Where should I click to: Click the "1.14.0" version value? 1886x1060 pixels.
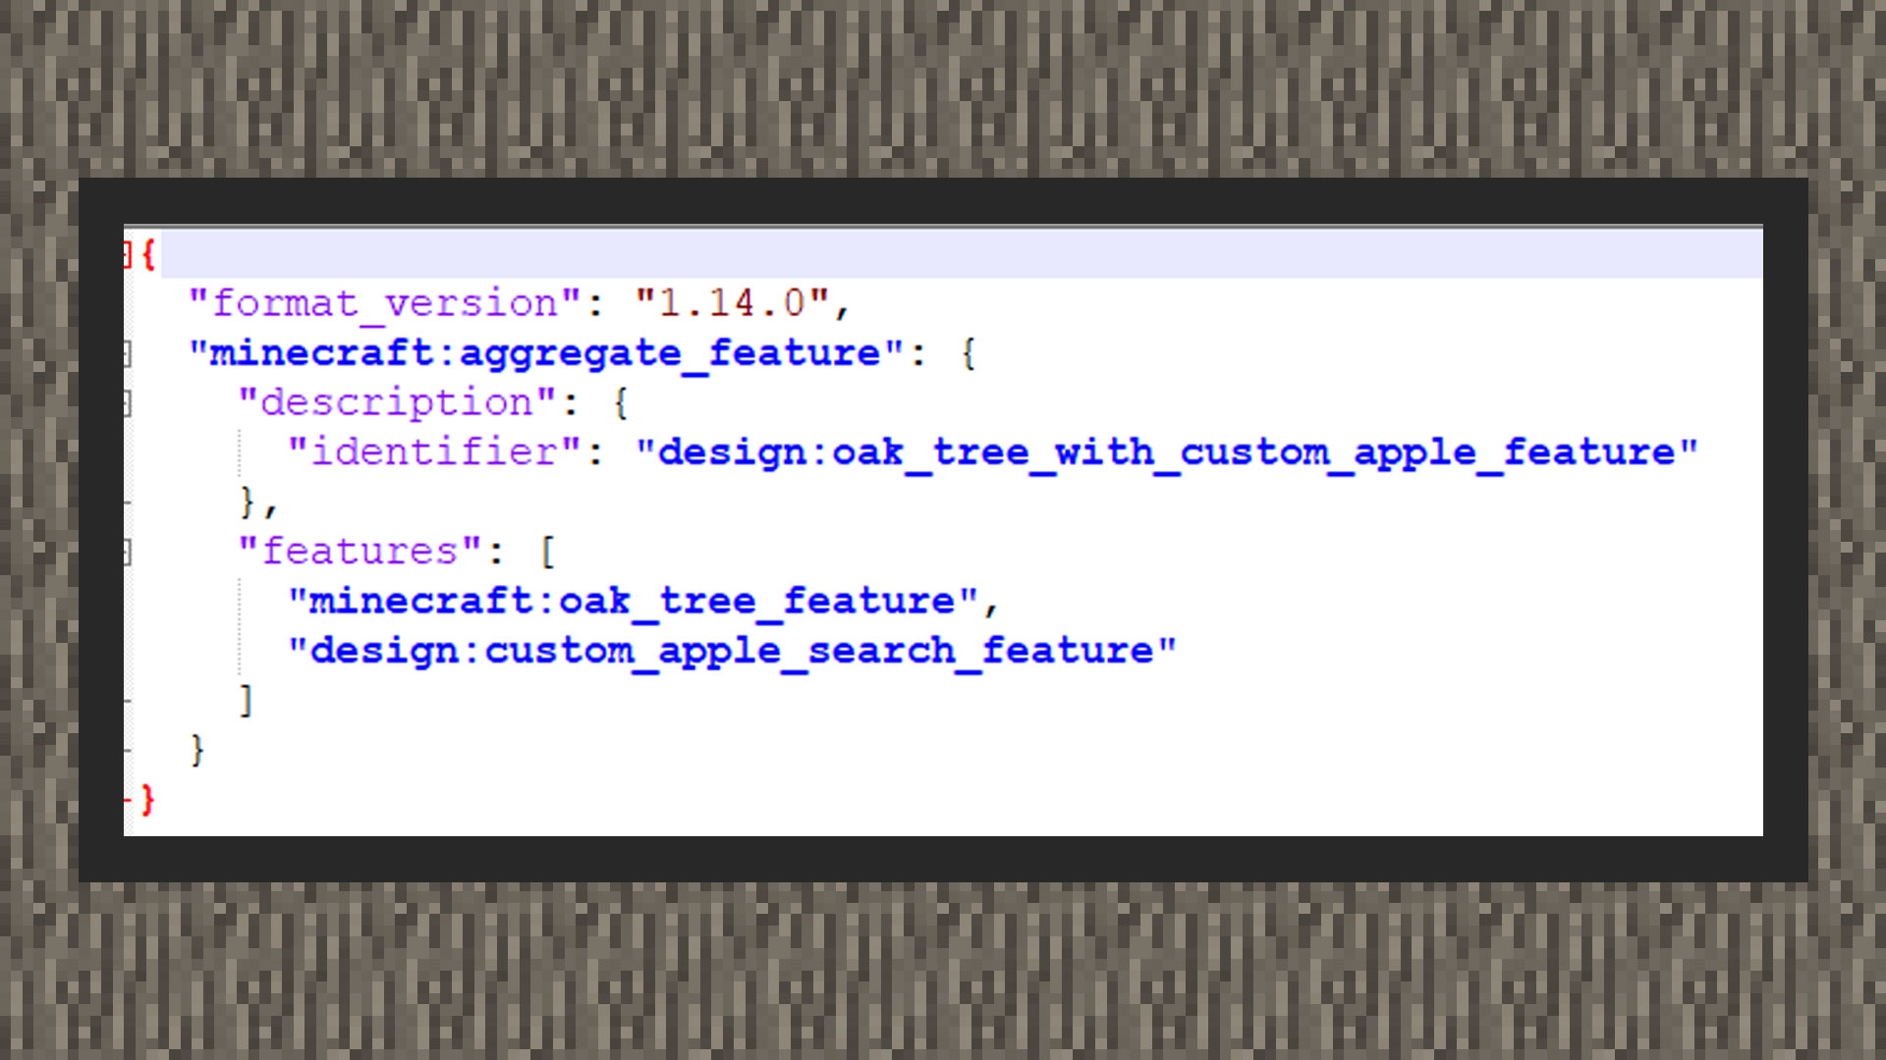[733, 303]
